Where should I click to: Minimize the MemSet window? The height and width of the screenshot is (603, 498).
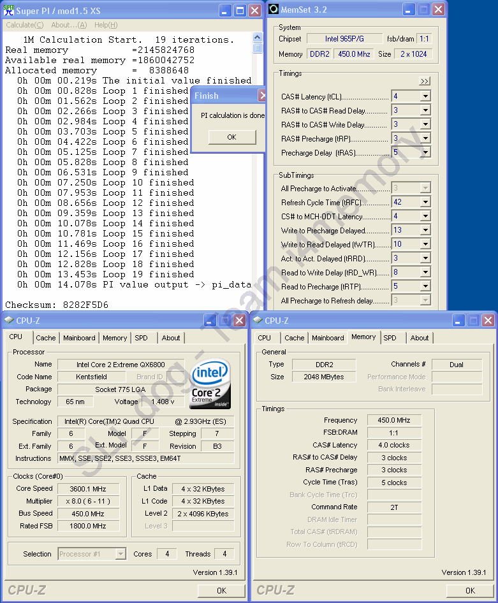pyautogui.click(x=409, y=10)
